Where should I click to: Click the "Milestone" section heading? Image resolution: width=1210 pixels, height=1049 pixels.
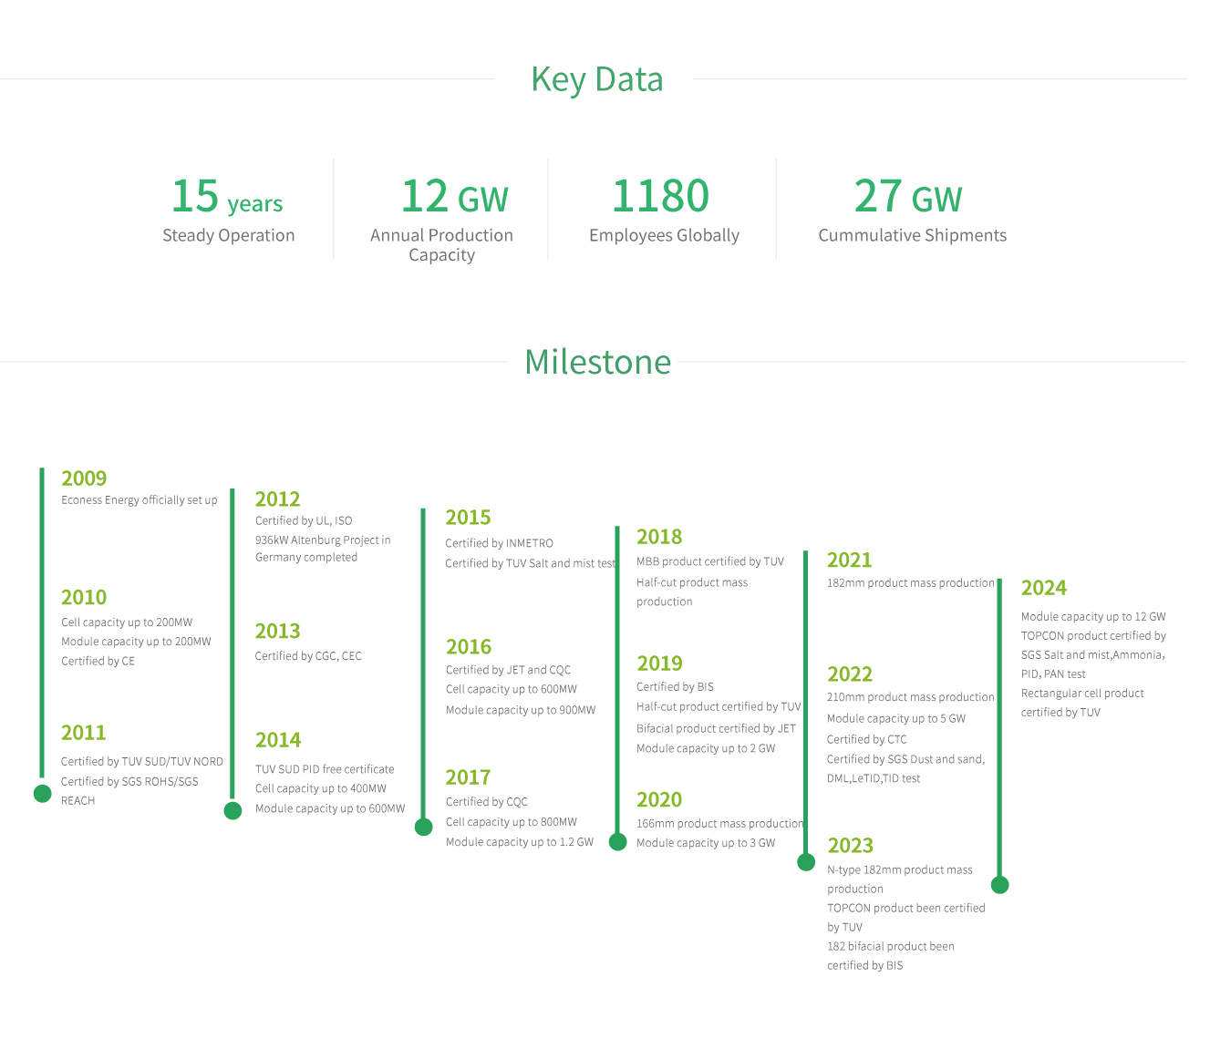(x=597, y=362)
